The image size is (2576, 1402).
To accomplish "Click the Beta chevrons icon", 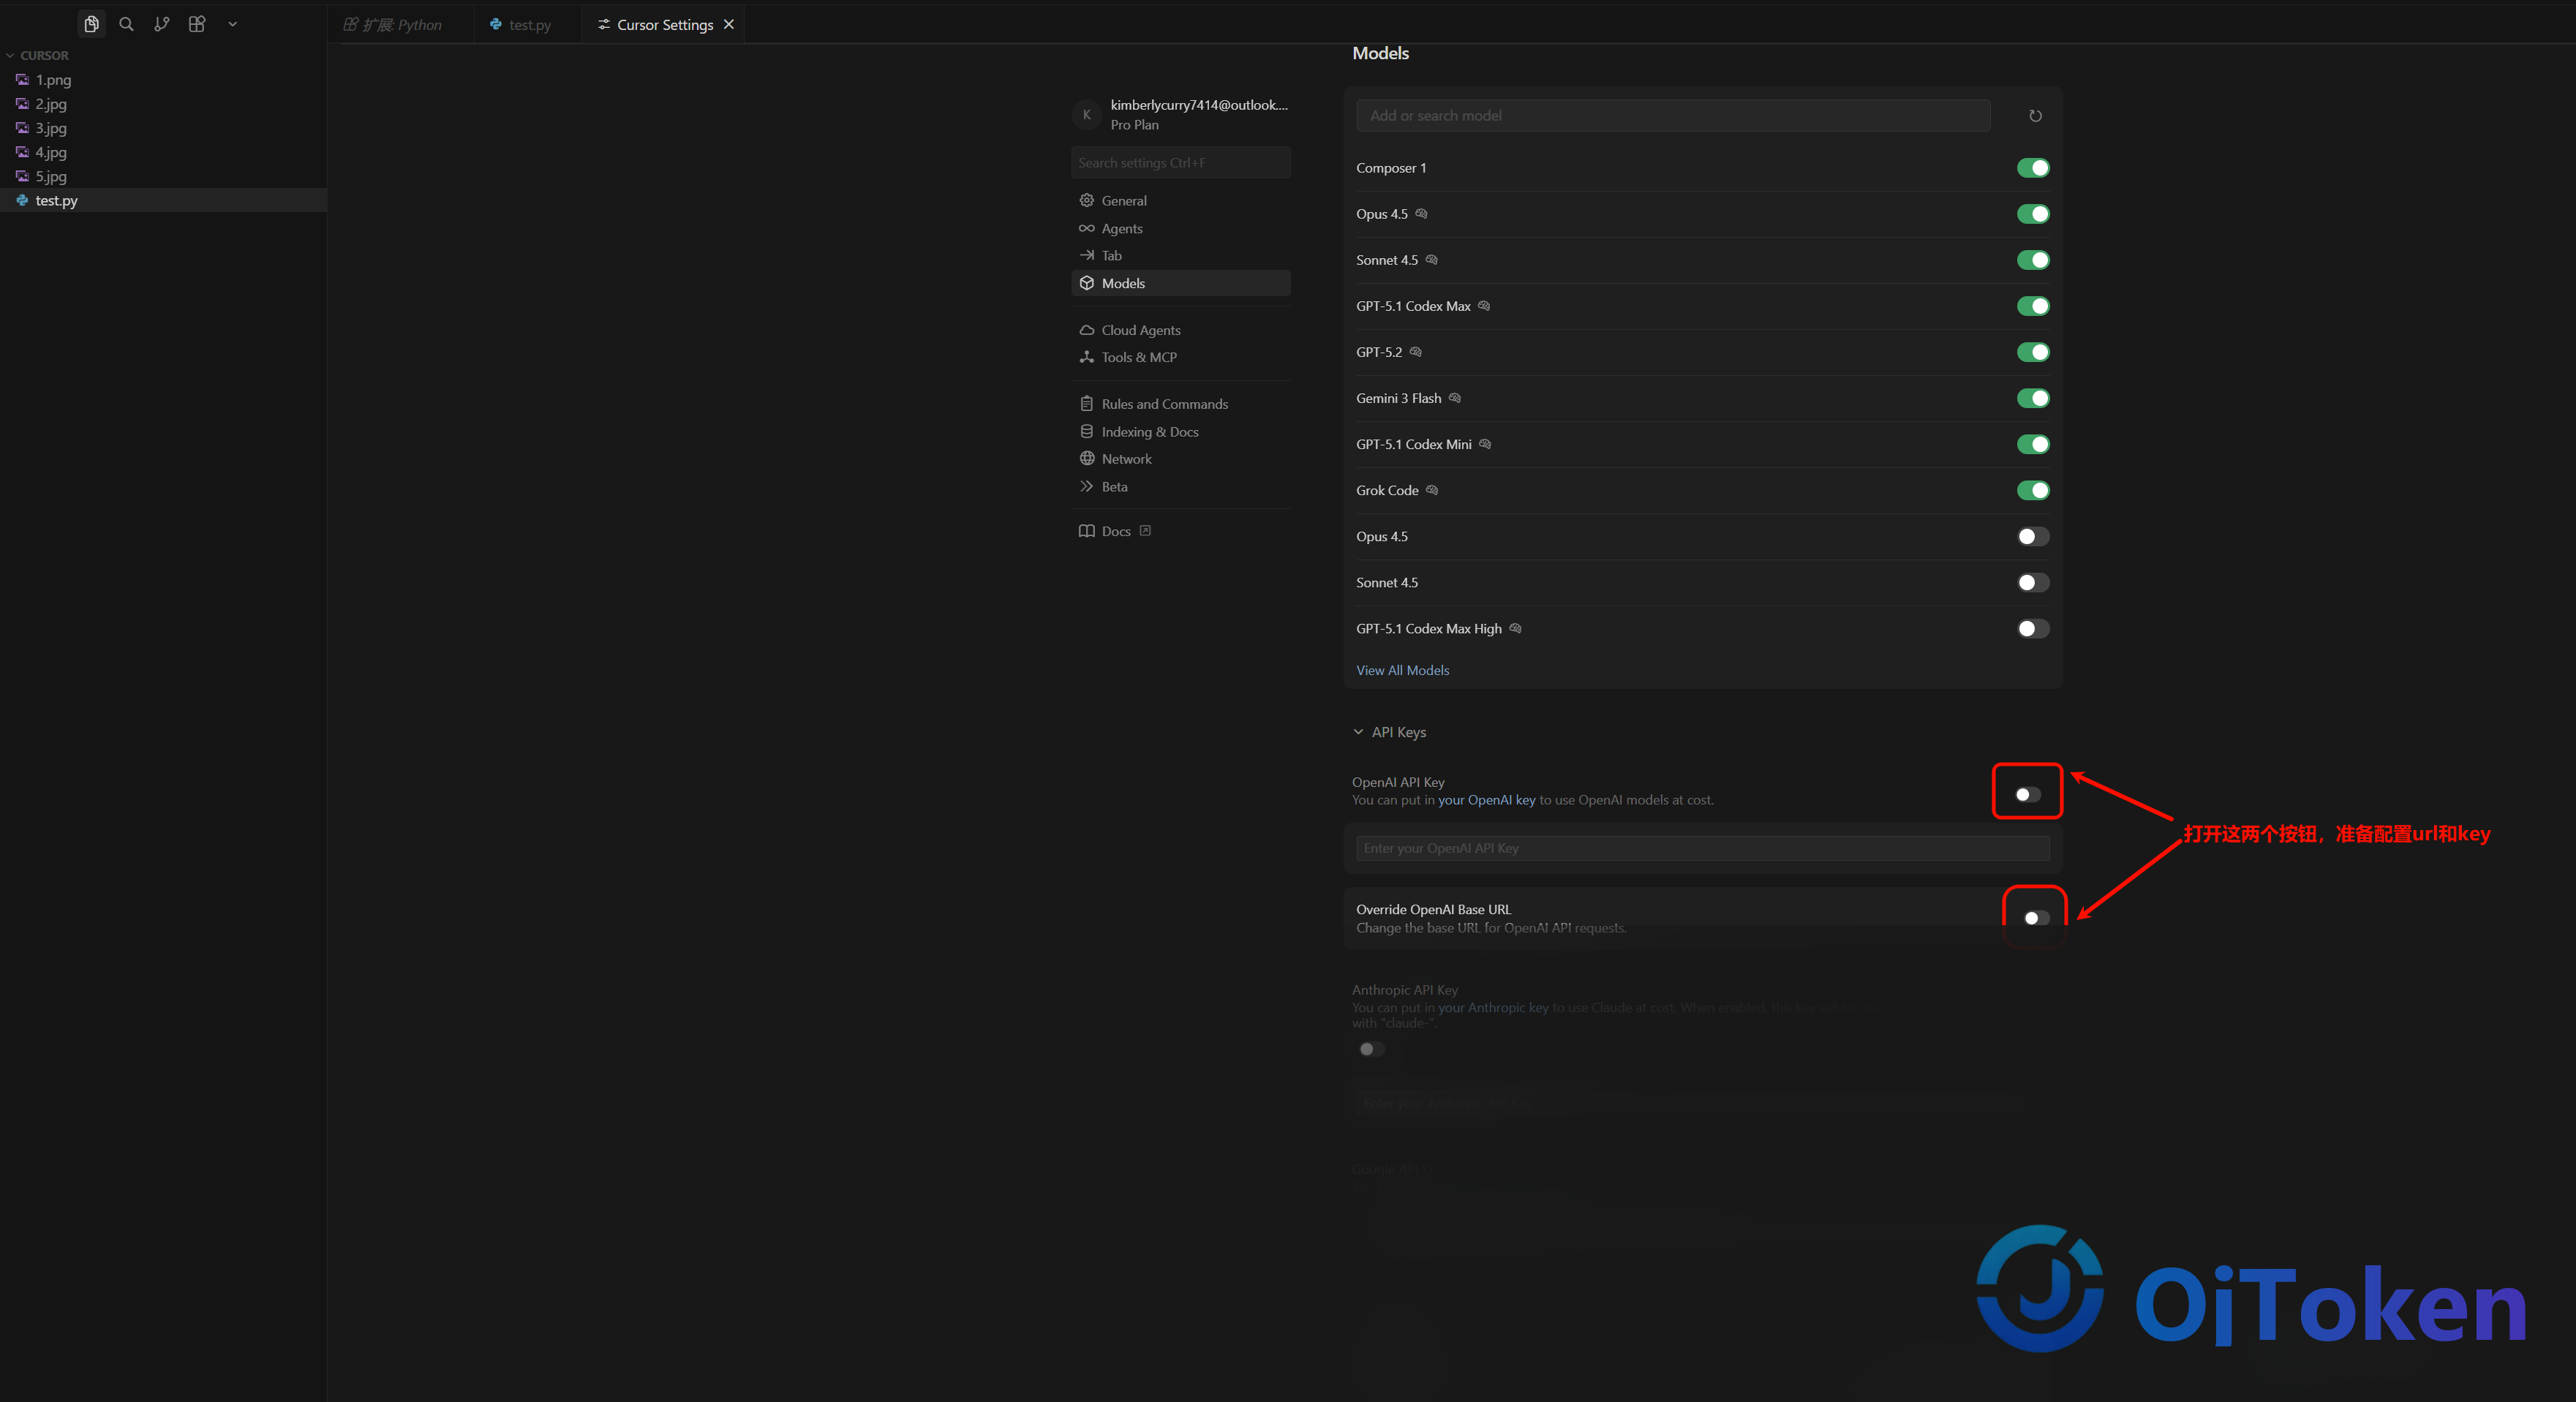I will pos(1086,486).
